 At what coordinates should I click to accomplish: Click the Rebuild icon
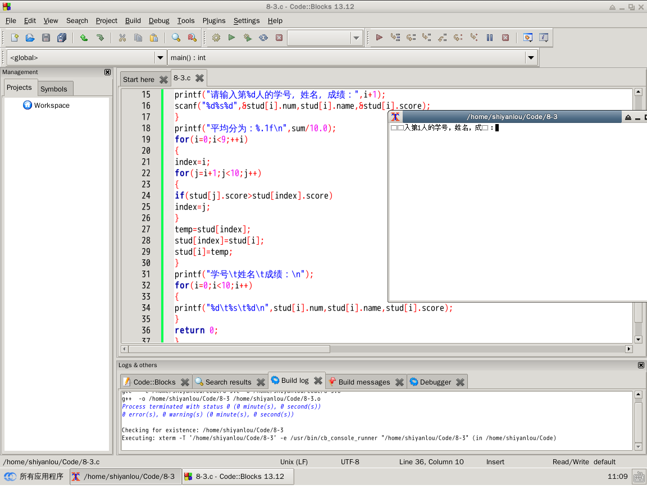[263, 38]
